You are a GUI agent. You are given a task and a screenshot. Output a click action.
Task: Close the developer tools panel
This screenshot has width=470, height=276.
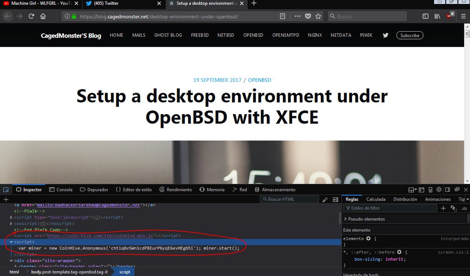(465, 190)
